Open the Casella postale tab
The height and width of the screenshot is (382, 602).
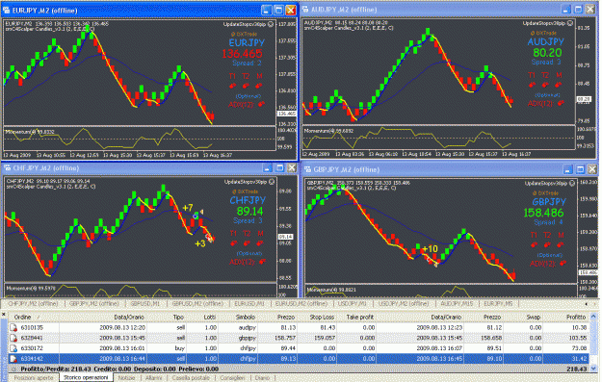point(191,378)
